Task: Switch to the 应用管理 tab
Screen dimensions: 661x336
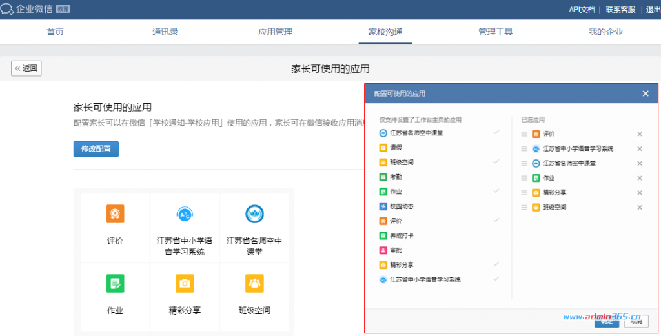Action: [275, 32]
